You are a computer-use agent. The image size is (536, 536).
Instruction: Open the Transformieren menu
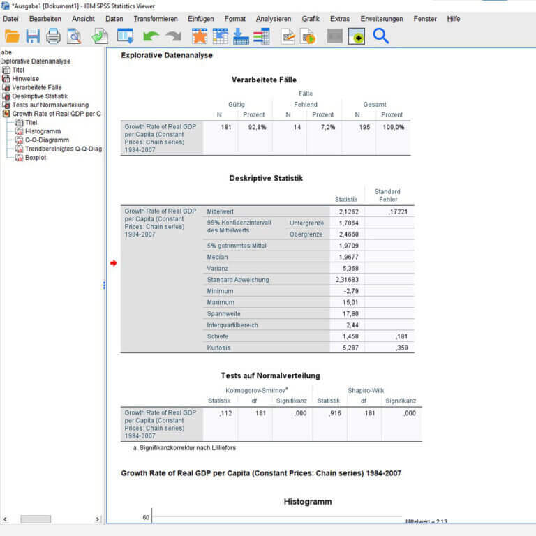click(x=156, y=19)
